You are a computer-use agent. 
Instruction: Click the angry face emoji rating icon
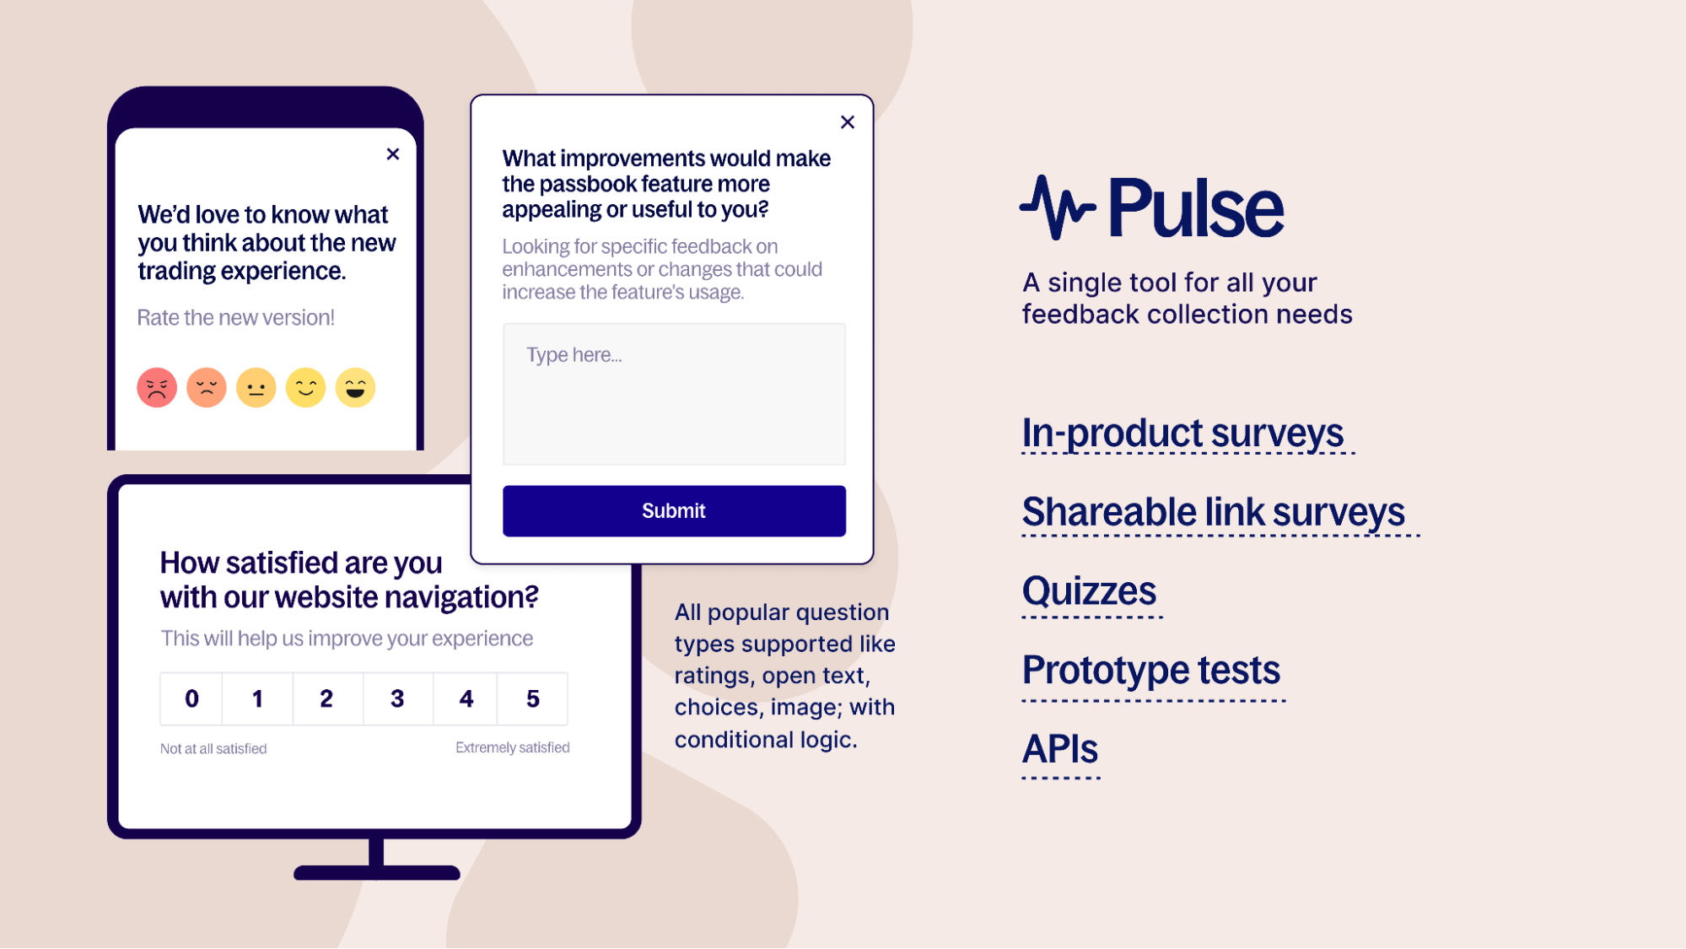click(x=156, y=387)
